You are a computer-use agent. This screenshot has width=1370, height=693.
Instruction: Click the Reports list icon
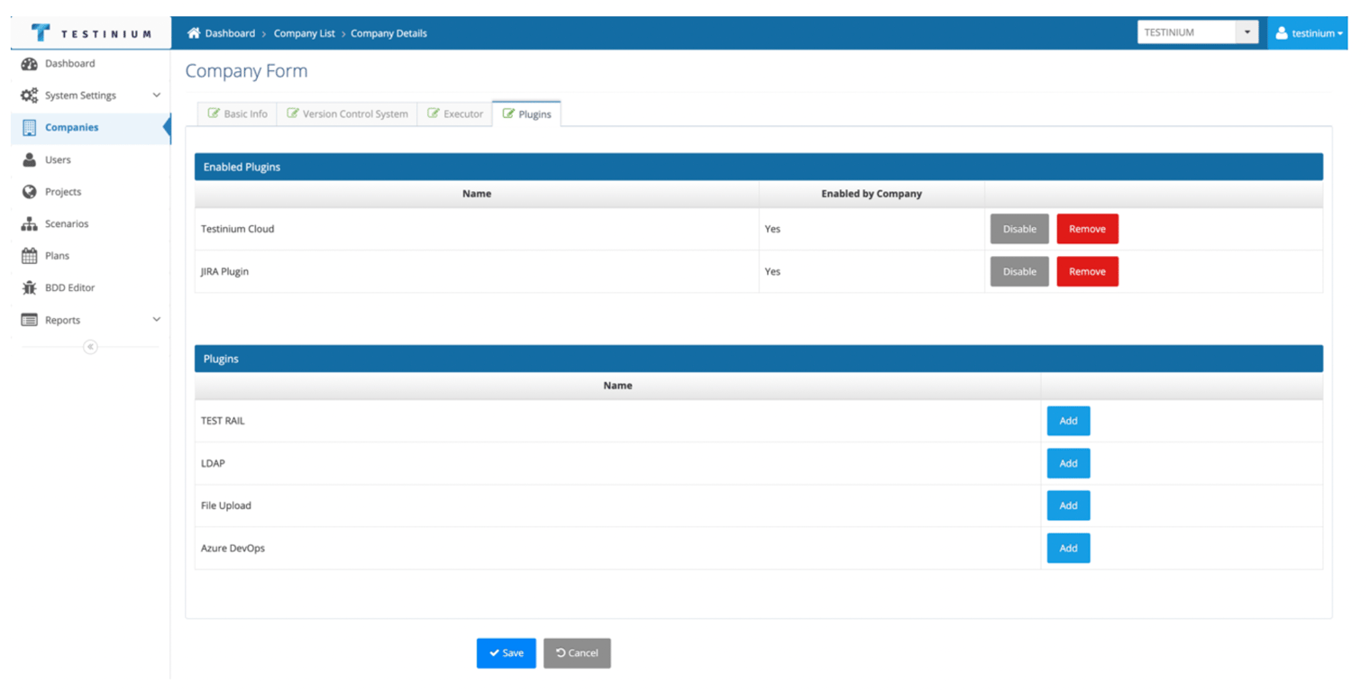(29, 320)
